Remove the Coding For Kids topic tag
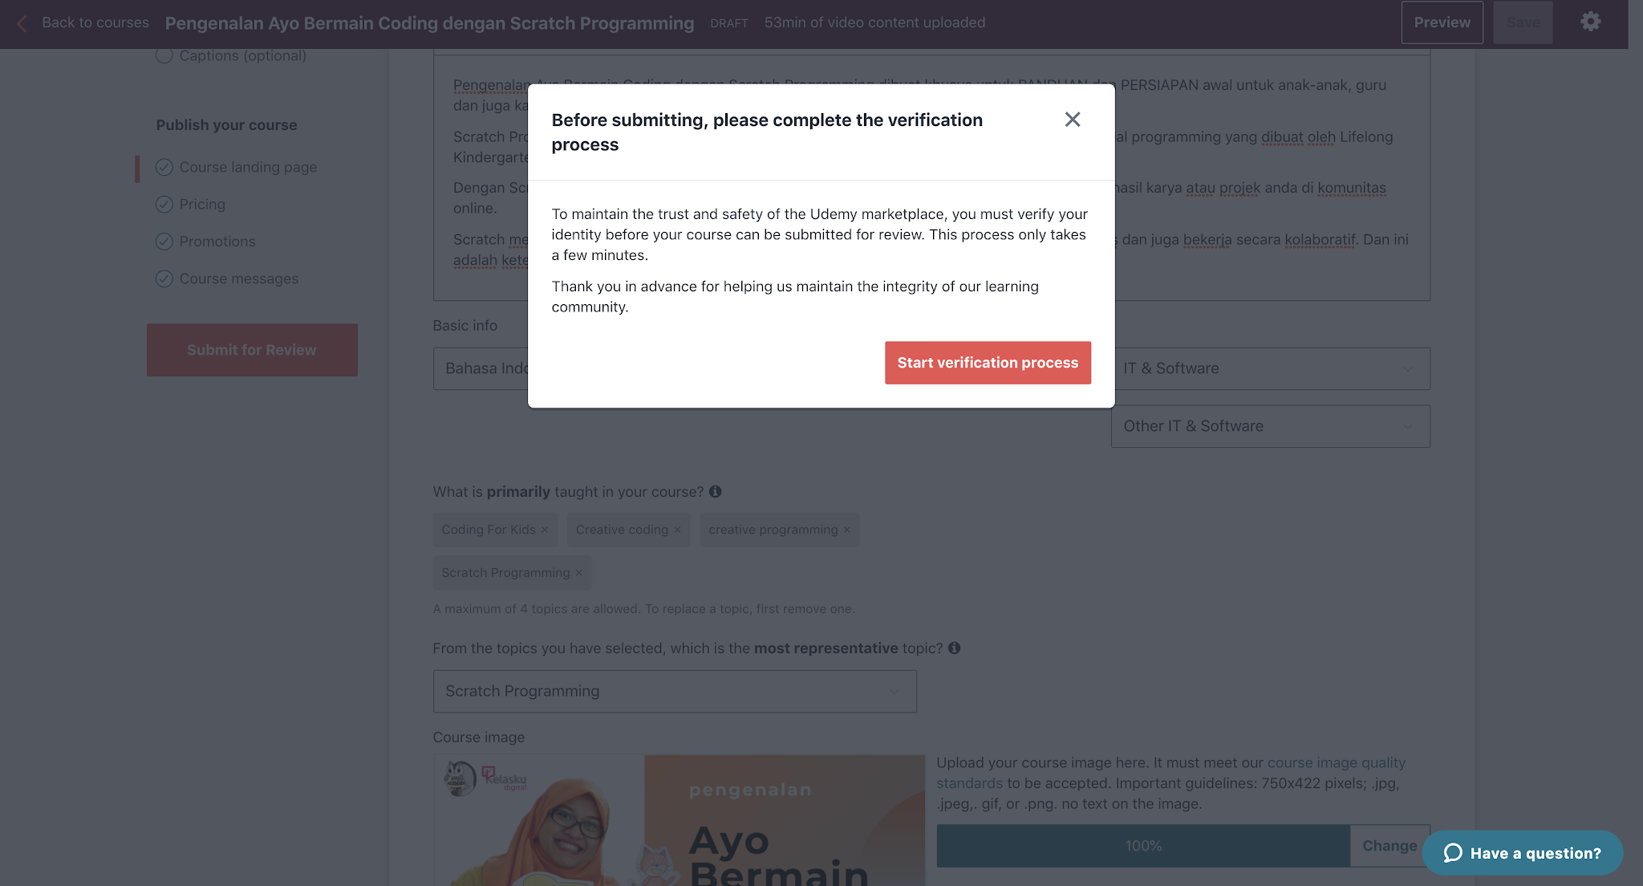Screen dimensions: 1643x886 tap(545, 530)
